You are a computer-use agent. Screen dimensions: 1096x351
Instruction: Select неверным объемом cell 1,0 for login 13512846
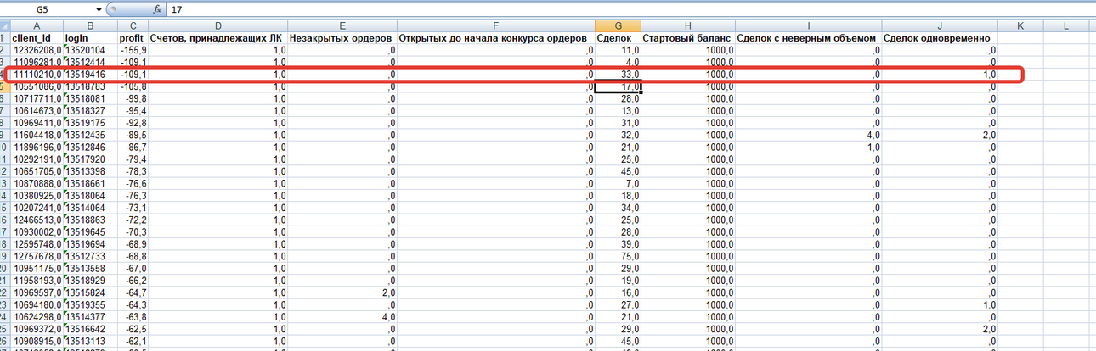click(808, 147)
